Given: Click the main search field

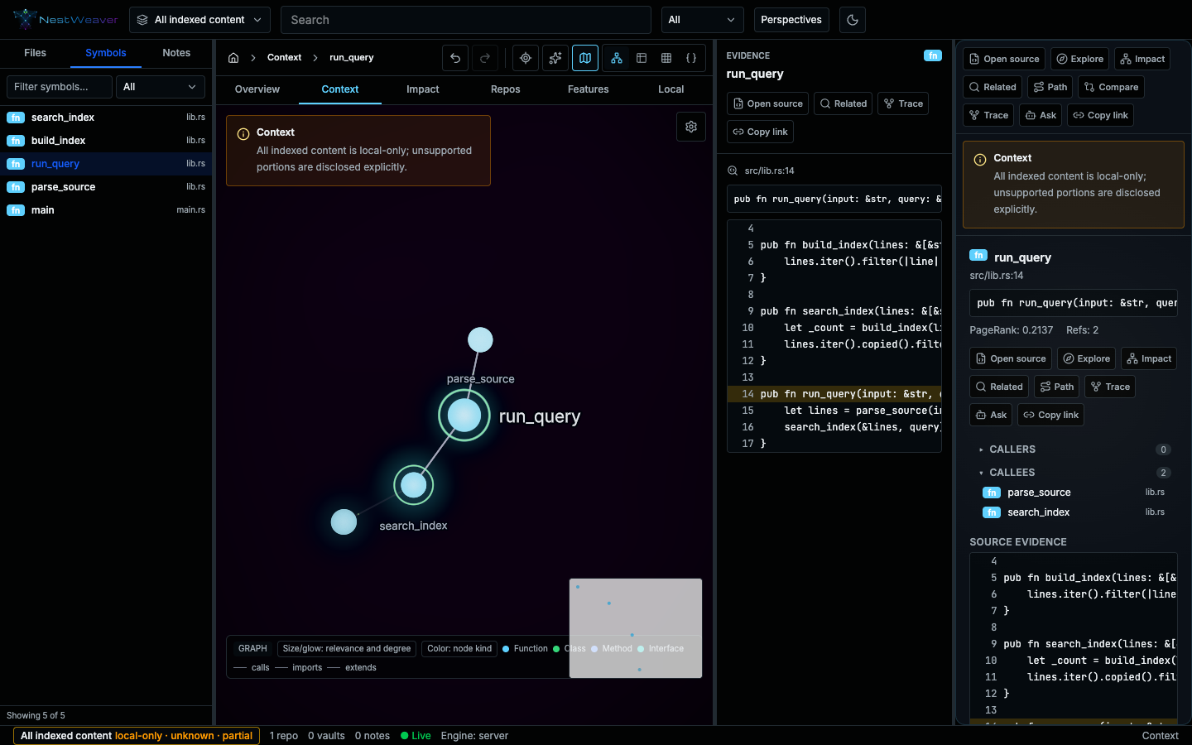Looking at the screenshot, I should (466, 20).
